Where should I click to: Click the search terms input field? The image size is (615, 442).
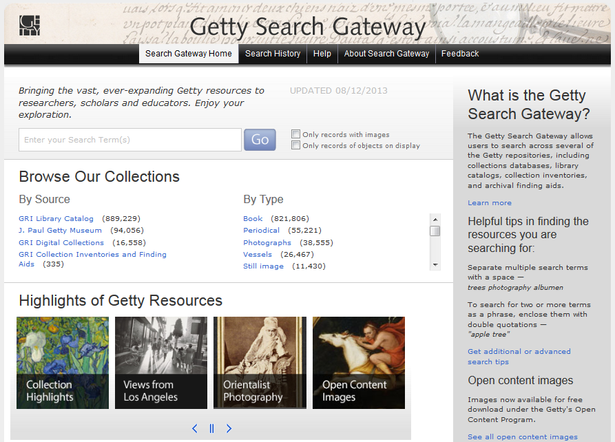click(129, 140)
